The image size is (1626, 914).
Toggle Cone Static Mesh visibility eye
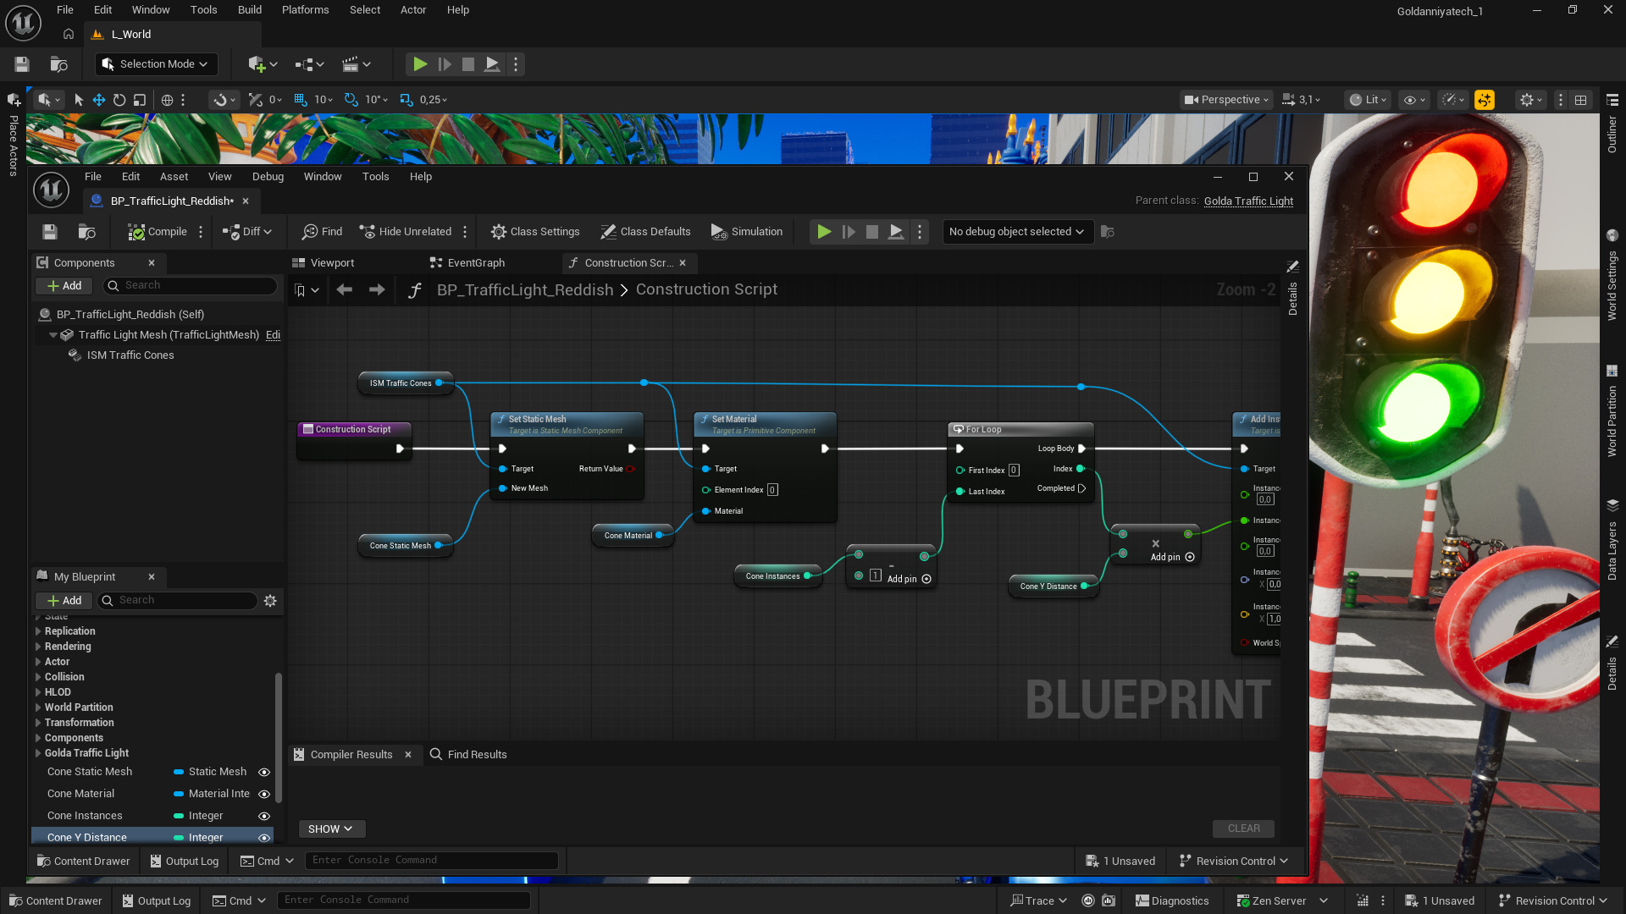[264, 772]
